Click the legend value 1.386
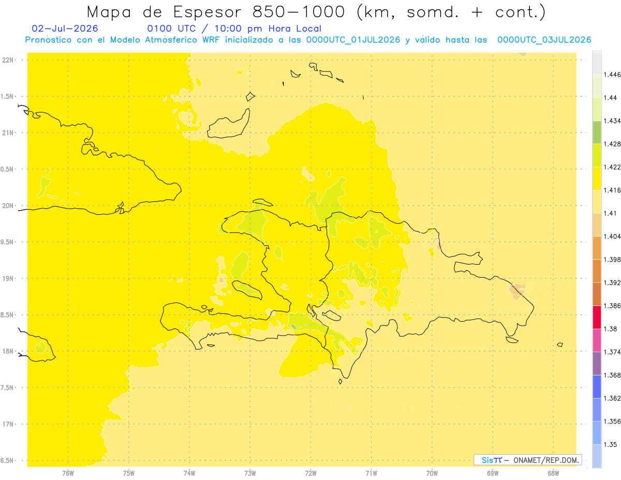 click(613, 306)
